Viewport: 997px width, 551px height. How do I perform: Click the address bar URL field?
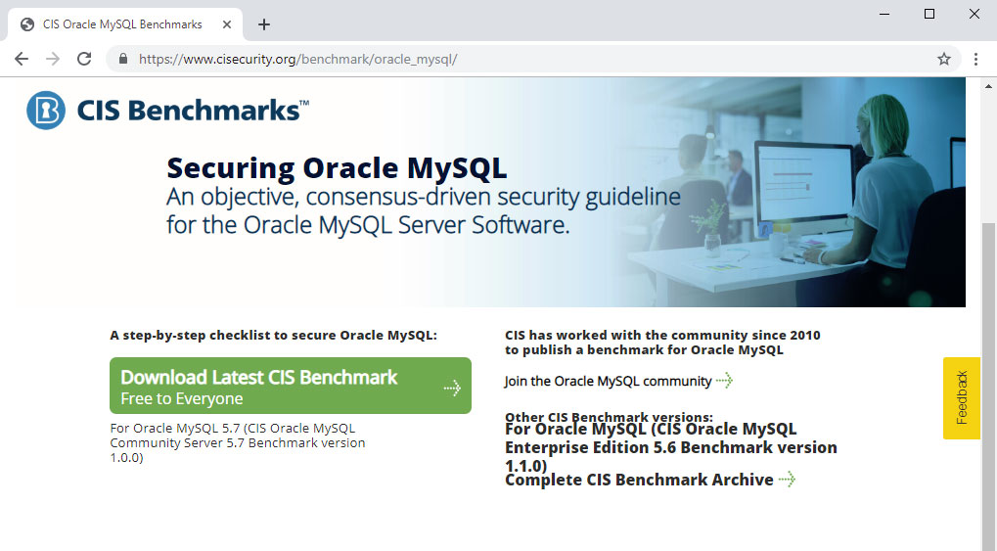[x=534, y=59]
